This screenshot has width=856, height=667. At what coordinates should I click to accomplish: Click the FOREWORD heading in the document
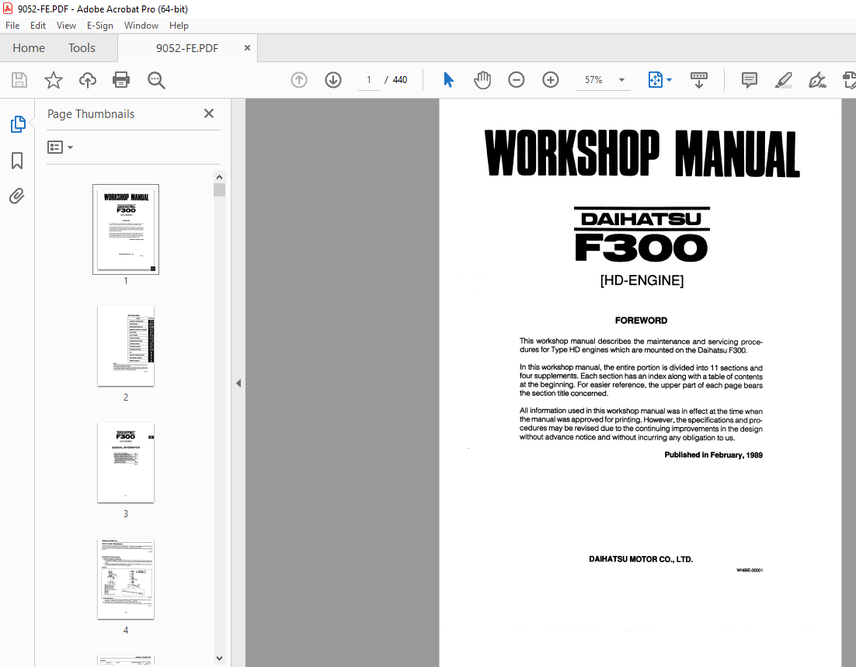point(641,321)
